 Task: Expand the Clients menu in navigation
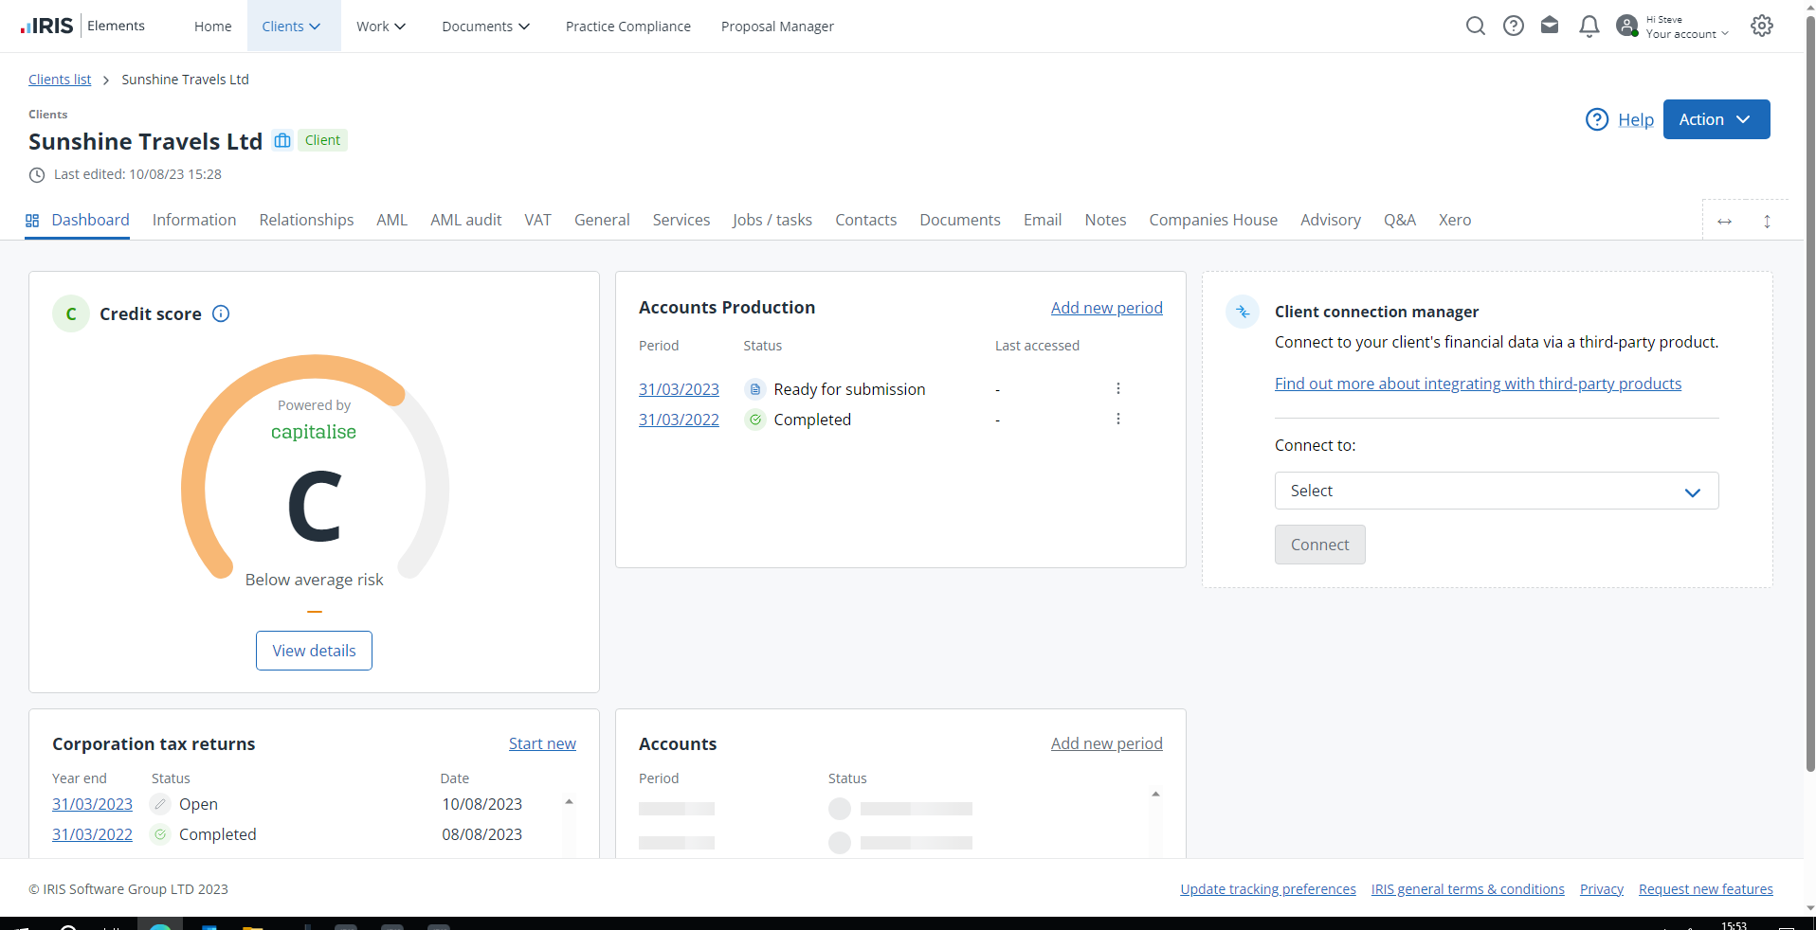pos(292,27)
